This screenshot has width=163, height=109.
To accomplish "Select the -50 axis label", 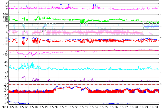I will pyautogui.click(x=5, y=55).
